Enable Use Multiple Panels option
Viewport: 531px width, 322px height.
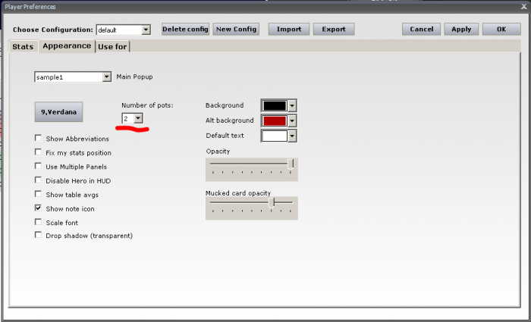tap(38, 166)
